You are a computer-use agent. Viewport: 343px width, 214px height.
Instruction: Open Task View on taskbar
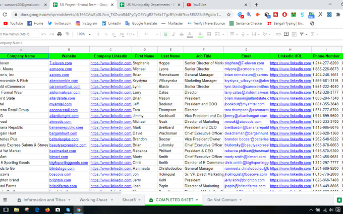(x=6, y=210)
